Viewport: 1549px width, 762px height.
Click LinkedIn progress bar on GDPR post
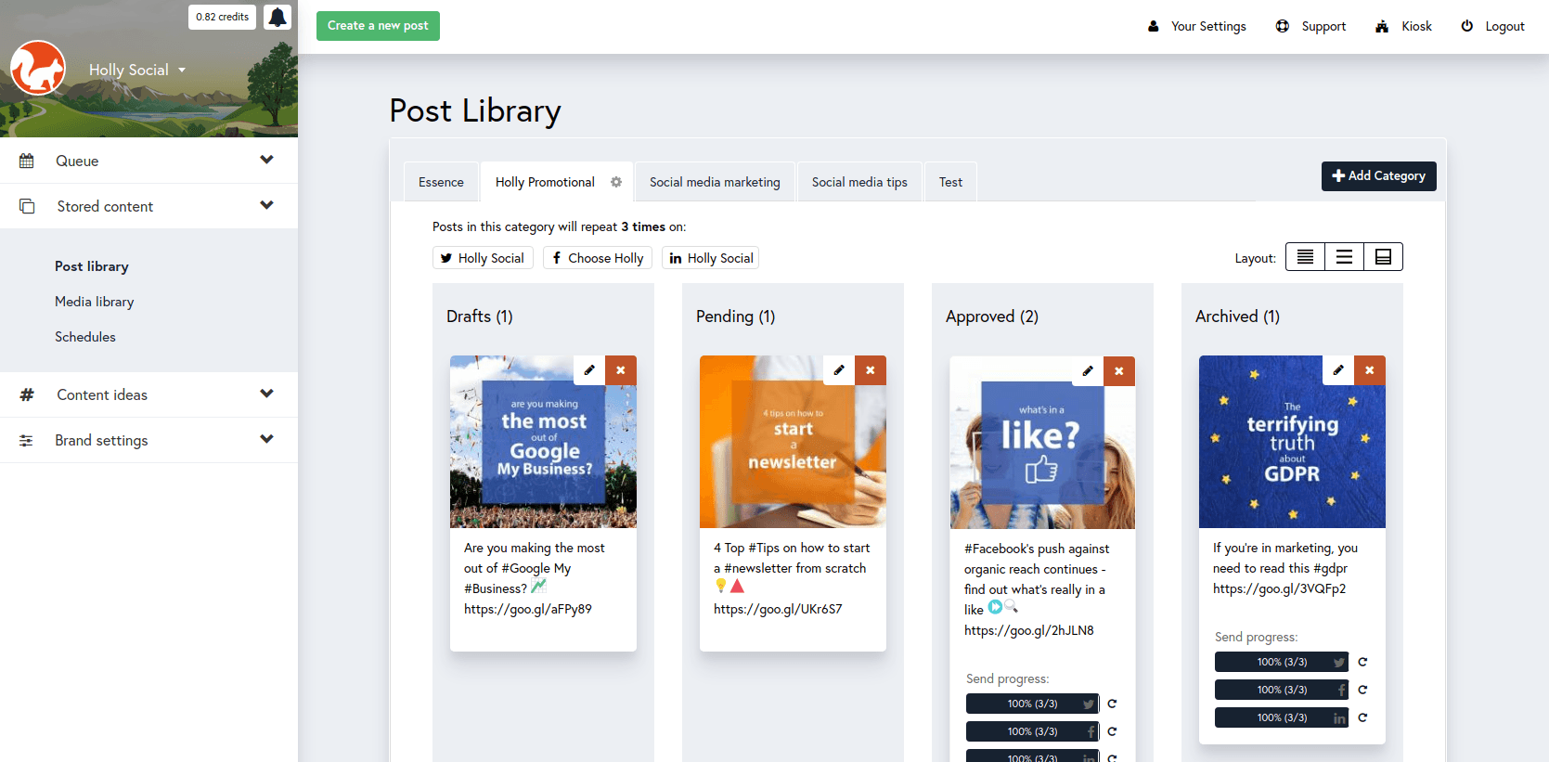click(x=1281, y=717)
